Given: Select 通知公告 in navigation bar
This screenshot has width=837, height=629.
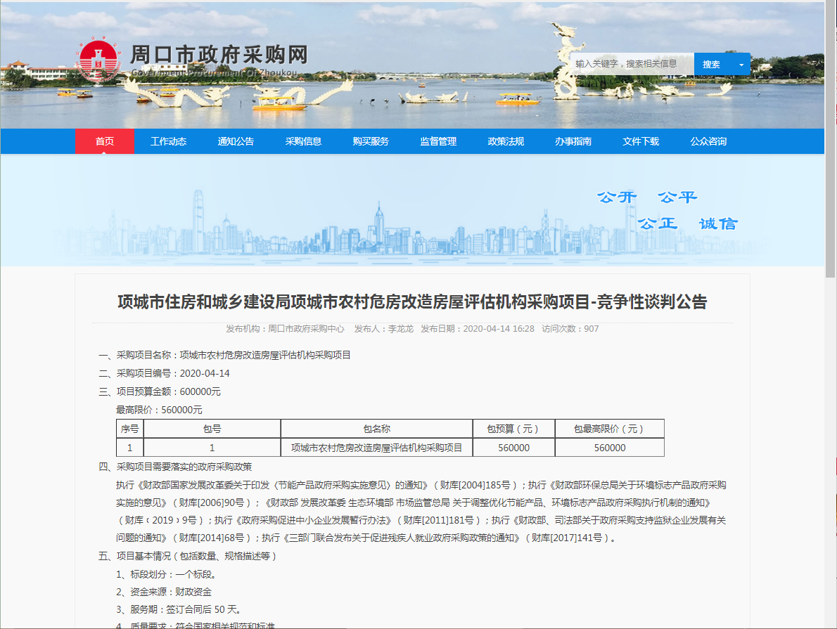Looking at the screenshot, I should click(x=236, y=141).
